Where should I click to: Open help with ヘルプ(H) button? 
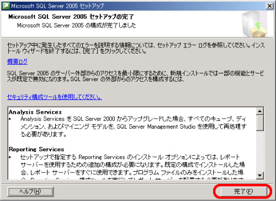30,192
